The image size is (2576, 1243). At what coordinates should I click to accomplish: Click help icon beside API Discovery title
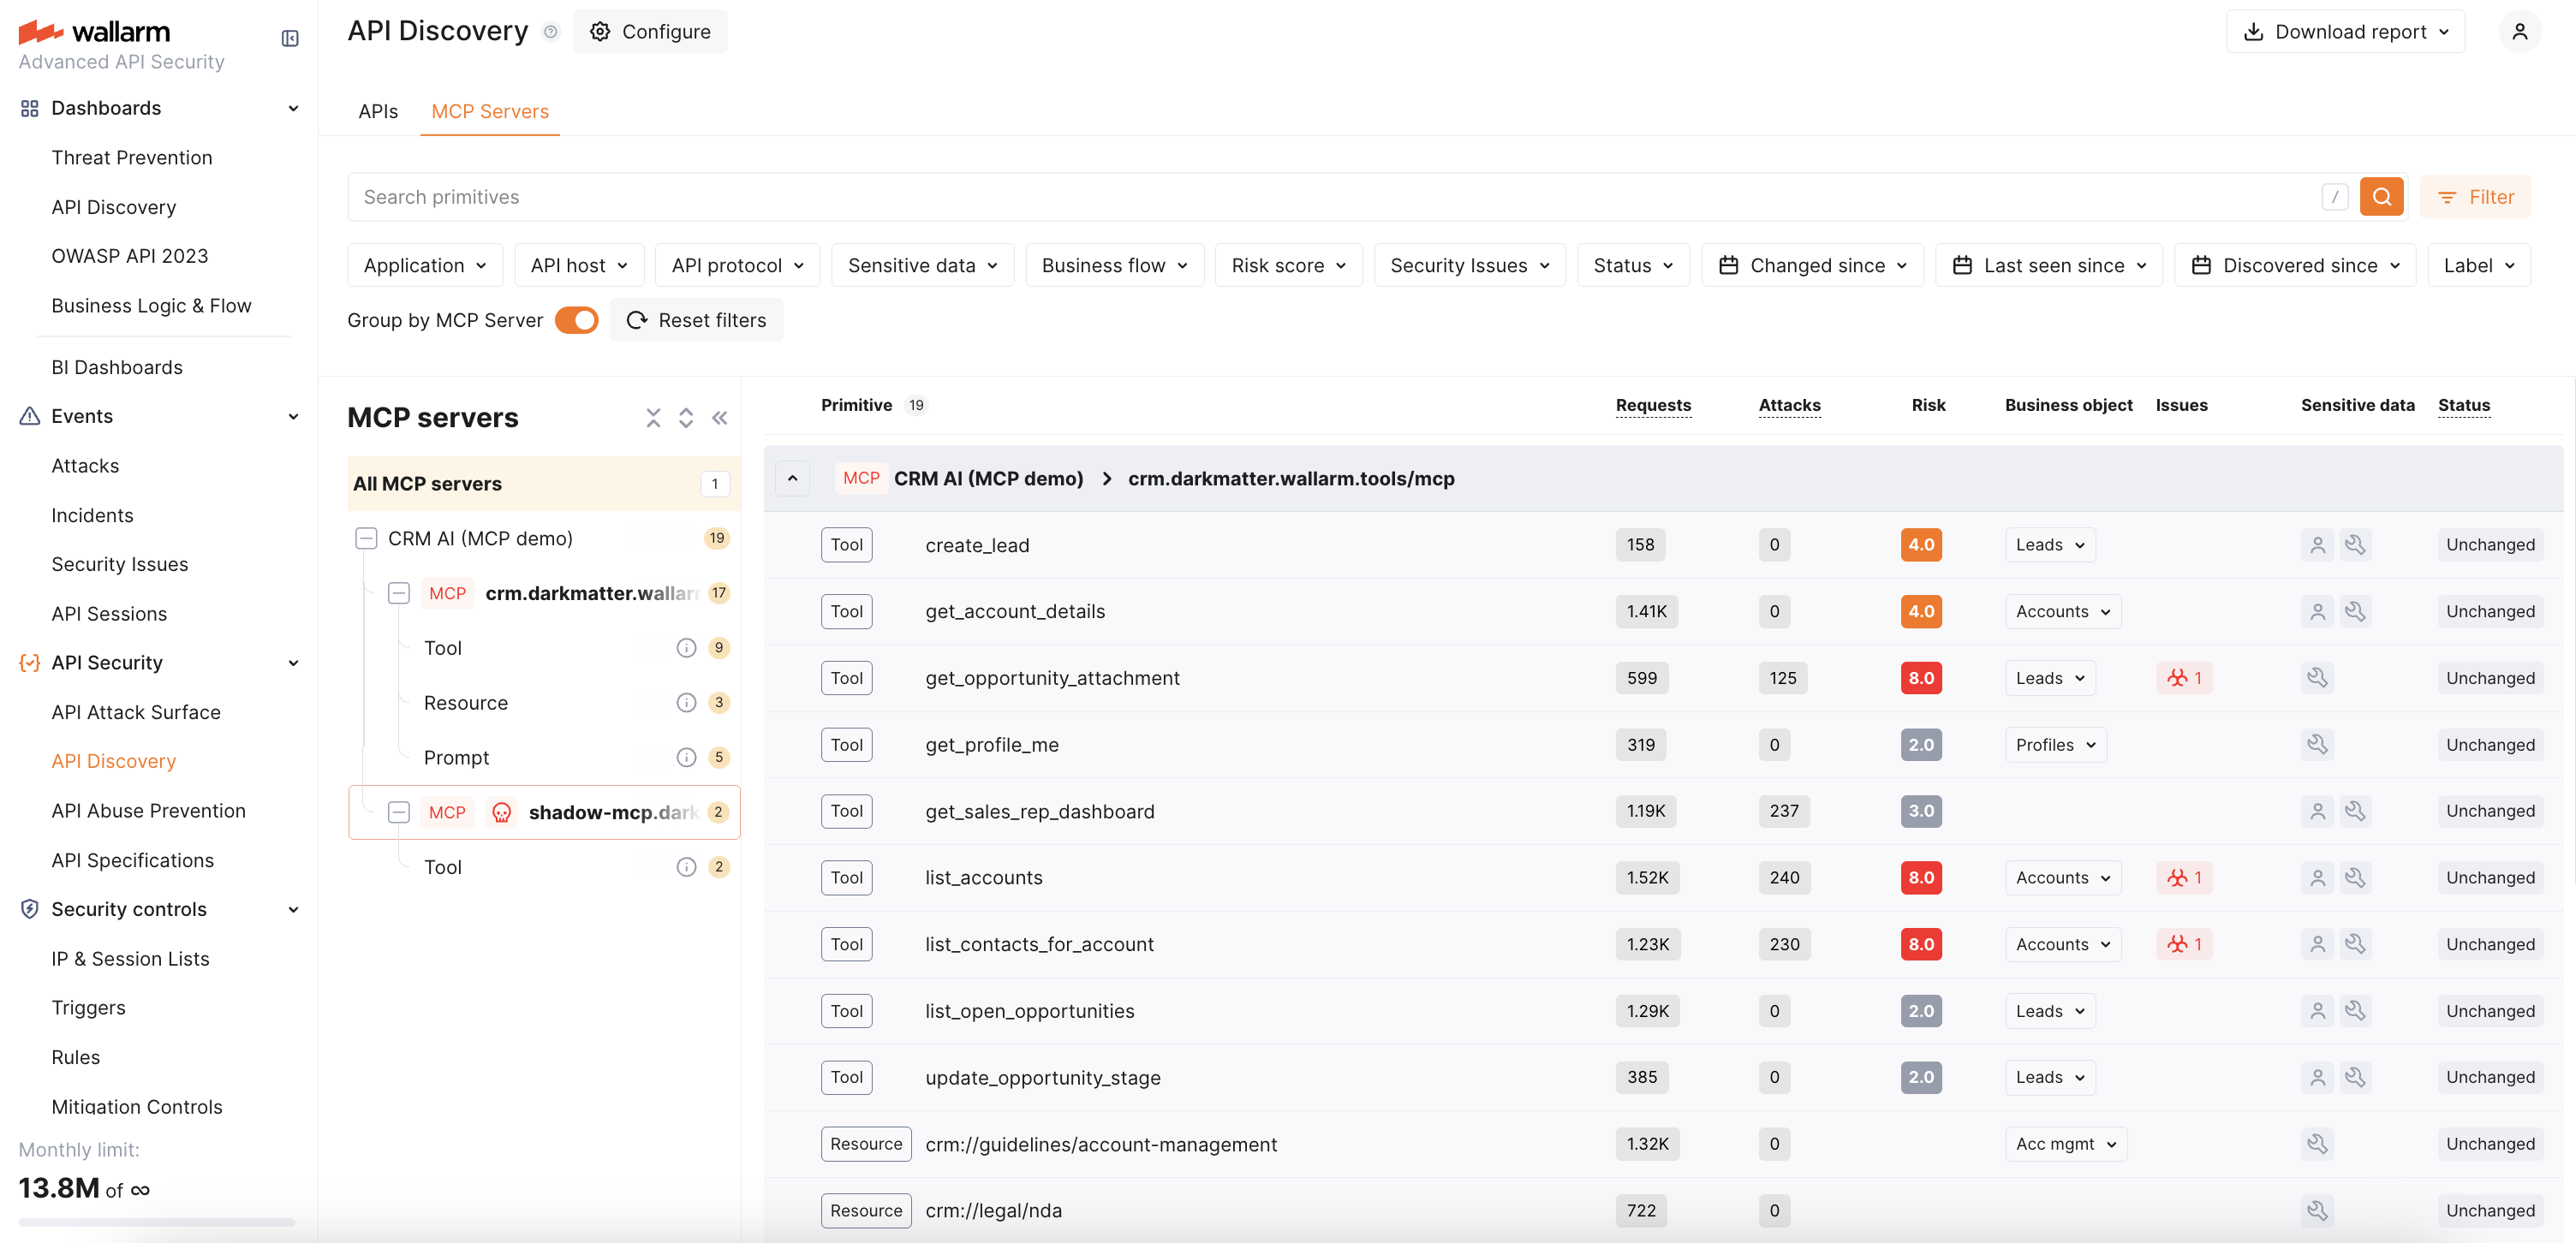tap(550, 32)
